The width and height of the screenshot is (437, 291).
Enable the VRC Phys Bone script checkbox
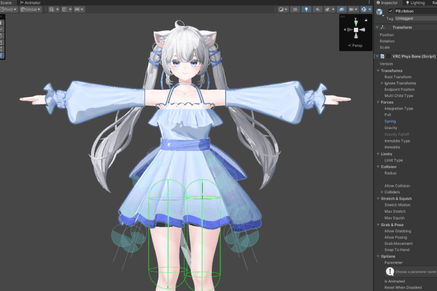point(388,56)
